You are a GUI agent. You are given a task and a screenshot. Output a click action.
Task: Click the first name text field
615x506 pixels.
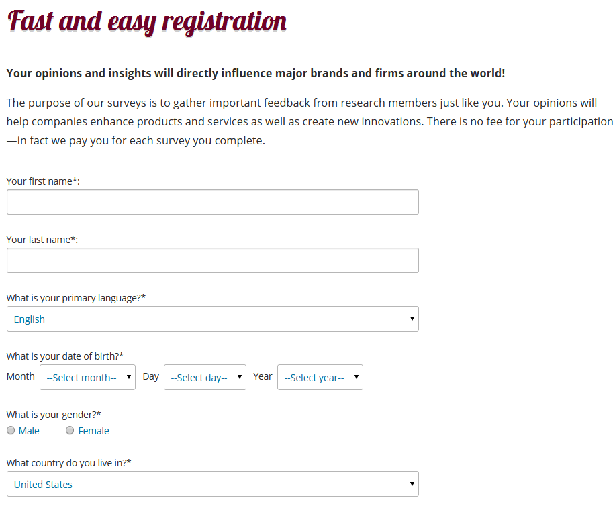coord(212,202)
